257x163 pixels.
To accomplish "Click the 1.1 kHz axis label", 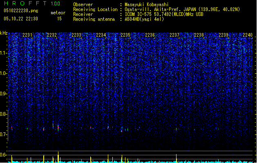I will click(x=4, y=53).
